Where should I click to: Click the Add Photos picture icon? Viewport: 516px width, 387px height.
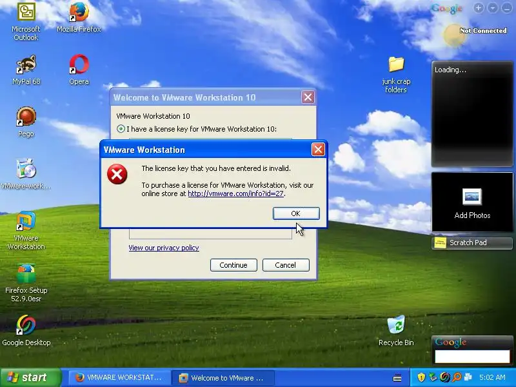pyautogui.click(x=472, y=197)
